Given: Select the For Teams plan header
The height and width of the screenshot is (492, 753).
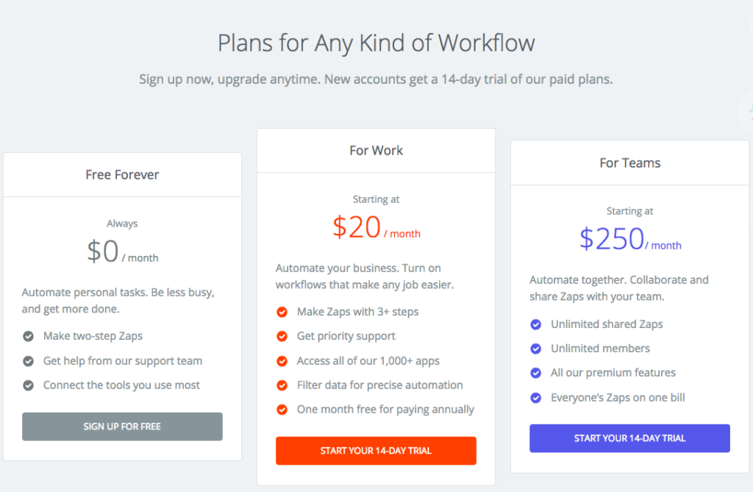Looking at the screenshot, I should click(x=629, y=163).
